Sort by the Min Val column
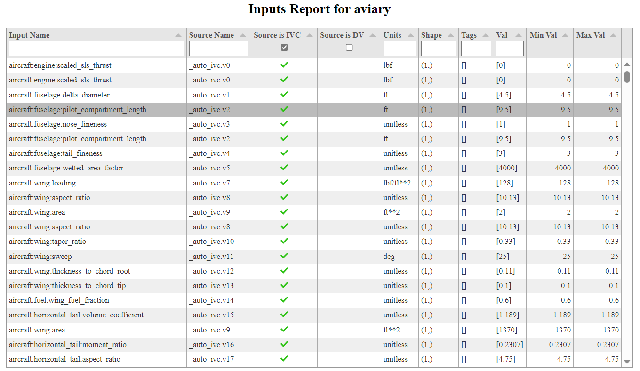Viewport: 640px width, 371px height. [566, 34]
